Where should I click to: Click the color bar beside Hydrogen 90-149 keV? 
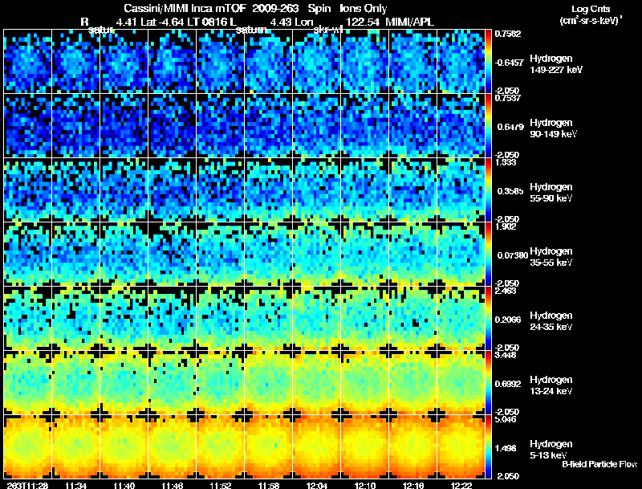tap(488, 126)
